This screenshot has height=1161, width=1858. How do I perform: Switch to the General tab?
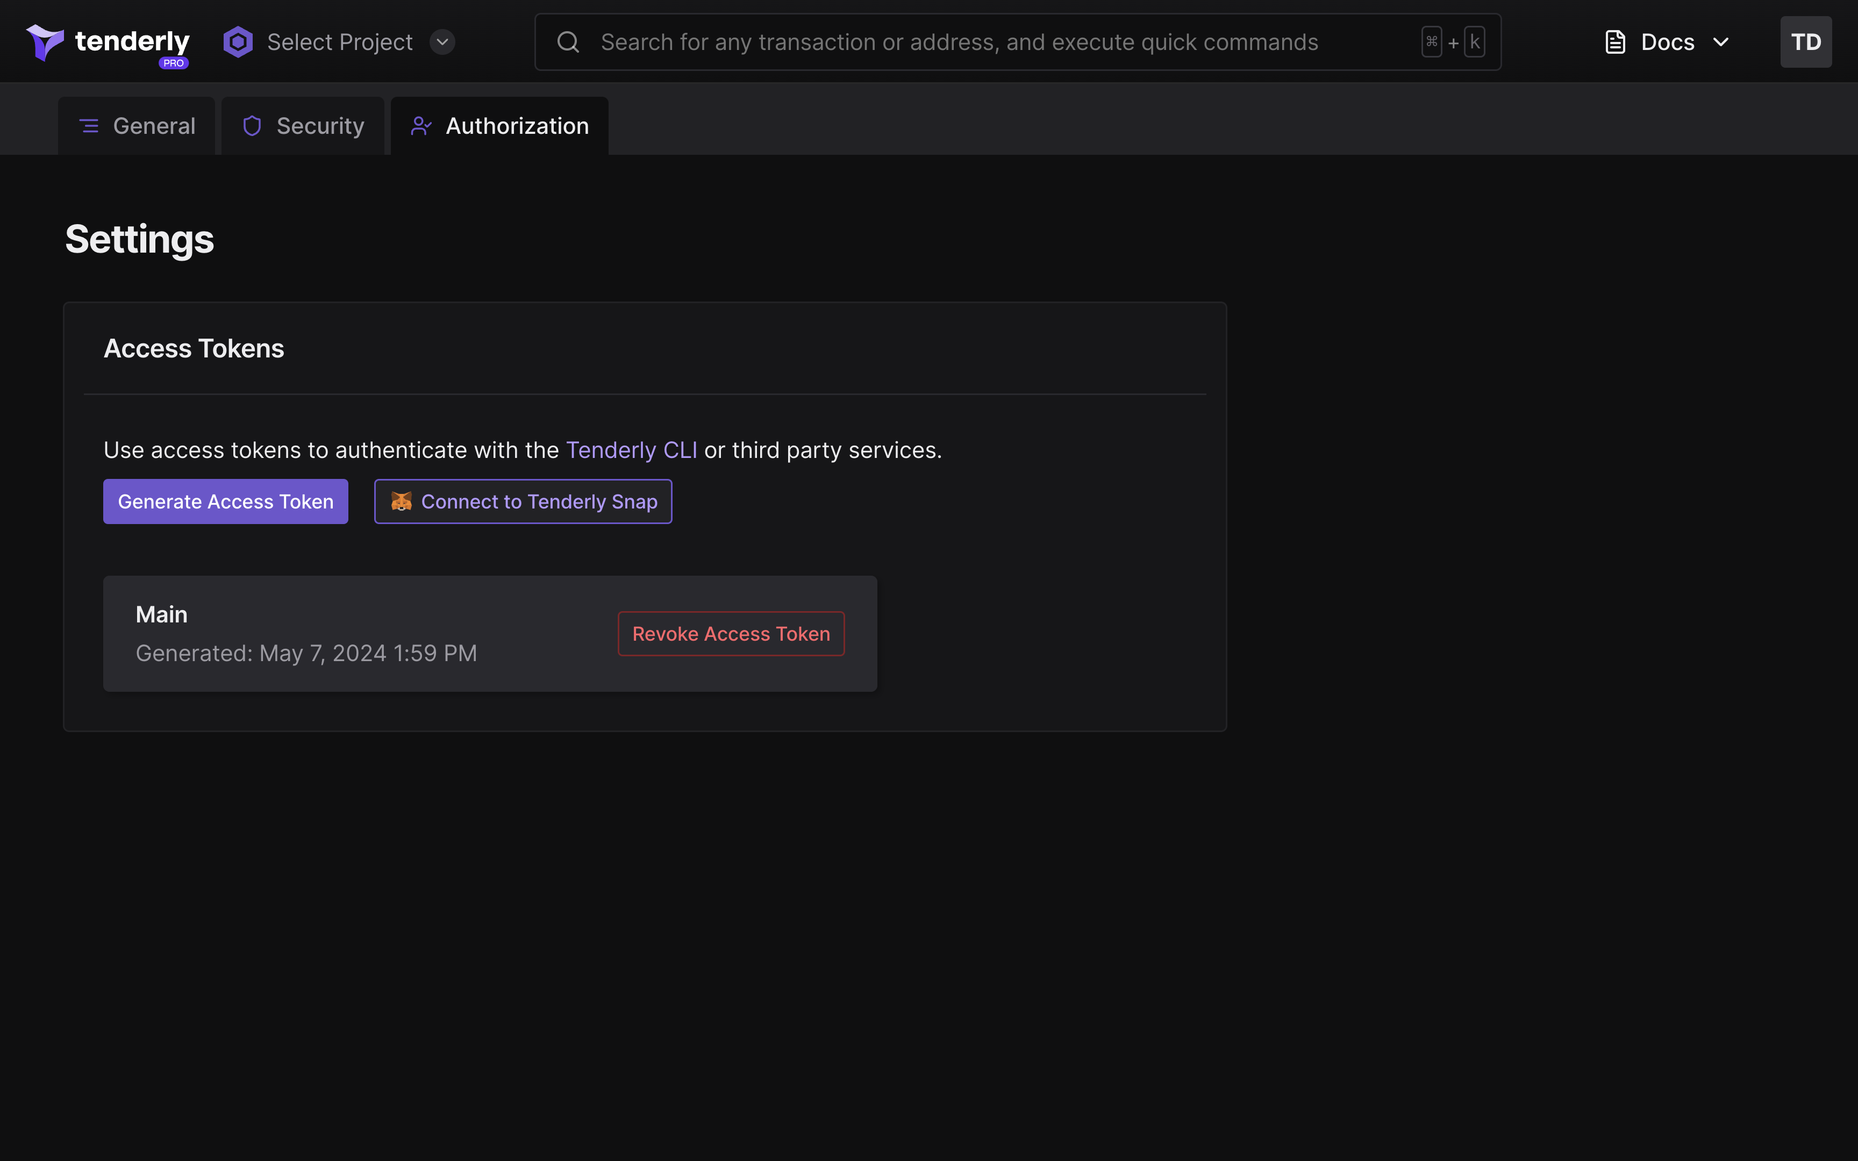pyautogui.click(x=137, y=126)
